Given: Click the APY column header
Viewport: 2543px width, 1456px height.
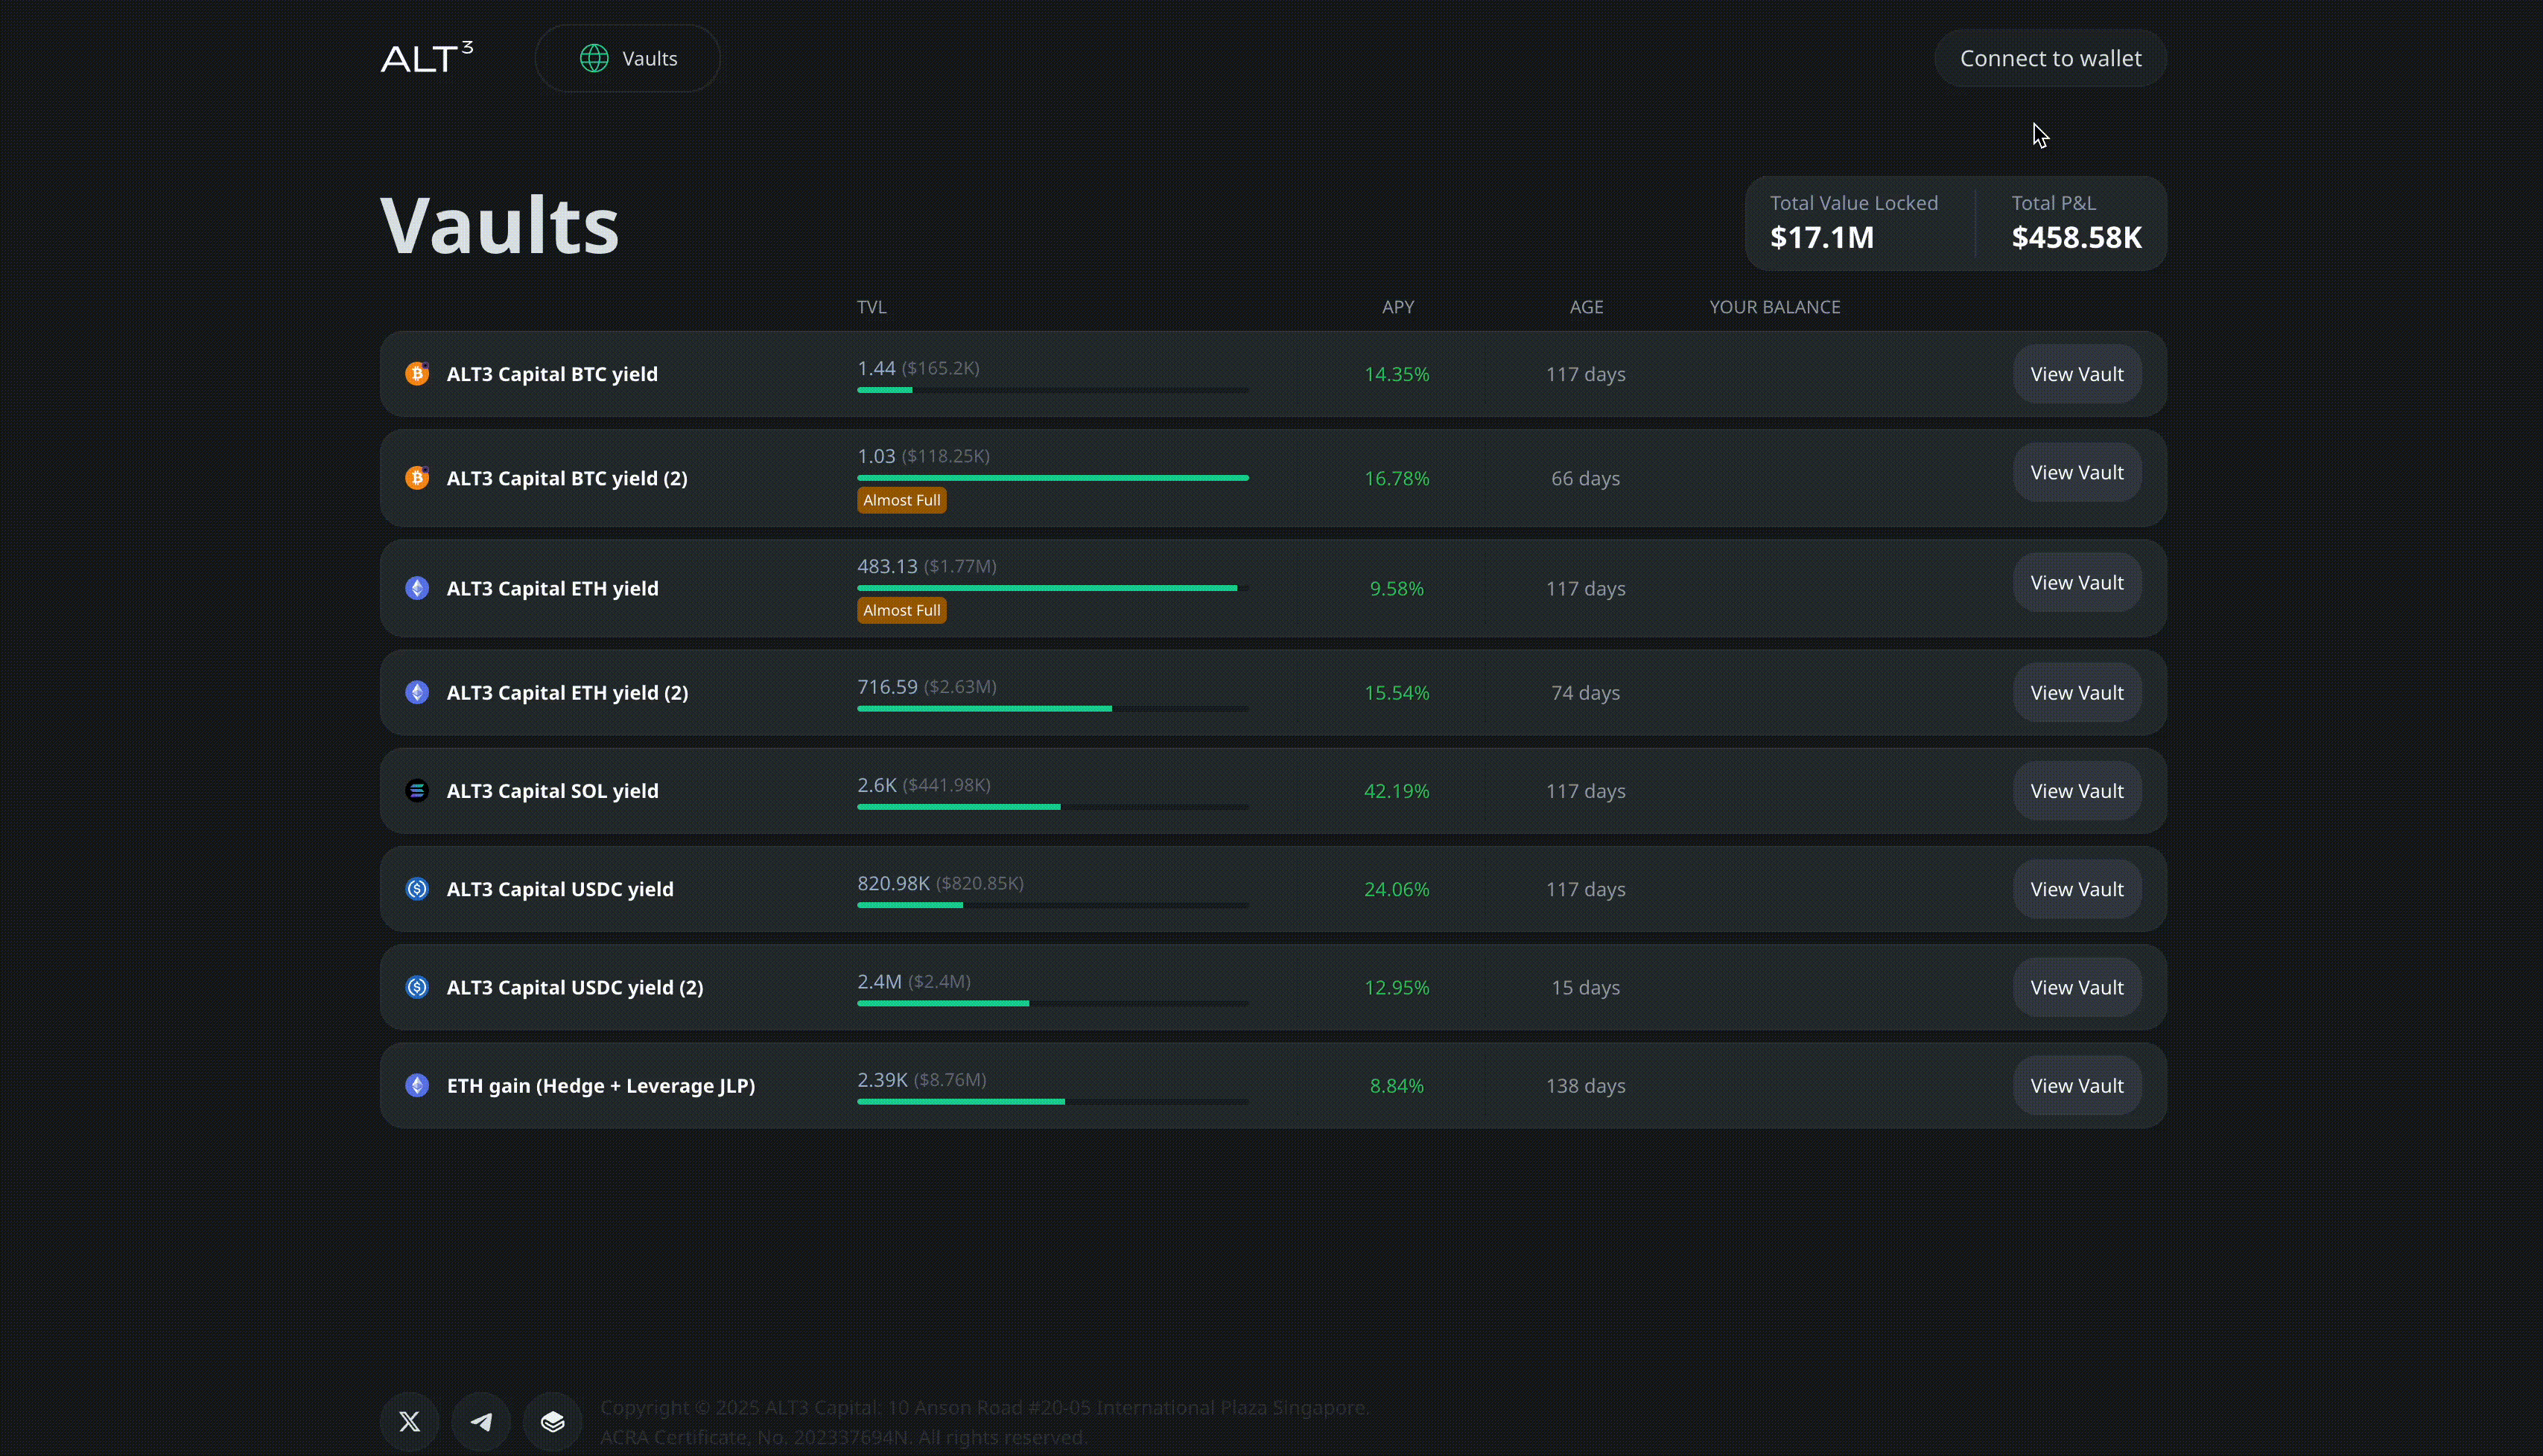Looking at the screenshot, I should click(1397, 307).
